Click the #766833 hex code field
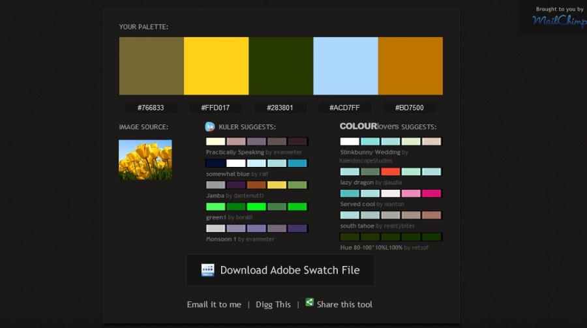This screenshot has height=328, width=587. [x=151, y=108]
